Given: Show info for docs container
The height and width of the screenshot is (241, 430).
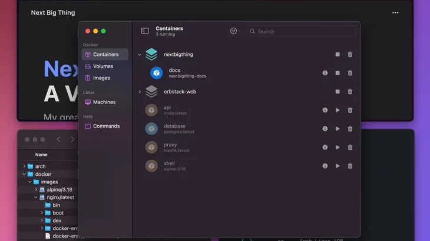Looking at the screenshot, I should 325,73.
